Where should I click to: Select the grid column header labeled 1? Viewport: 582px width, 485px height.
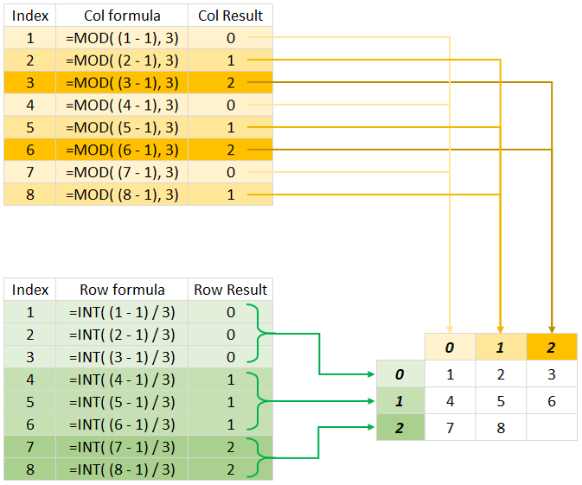[500, 348]
